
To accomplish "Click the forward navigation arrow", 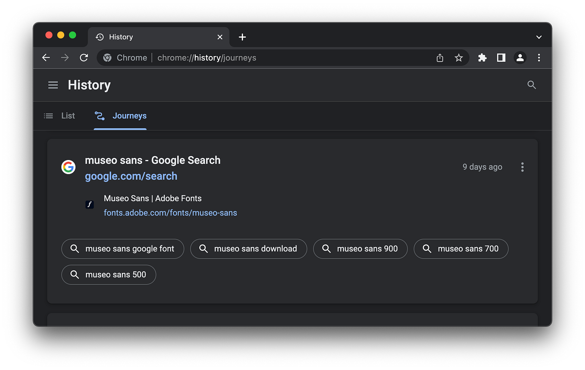I will [65, 58].
